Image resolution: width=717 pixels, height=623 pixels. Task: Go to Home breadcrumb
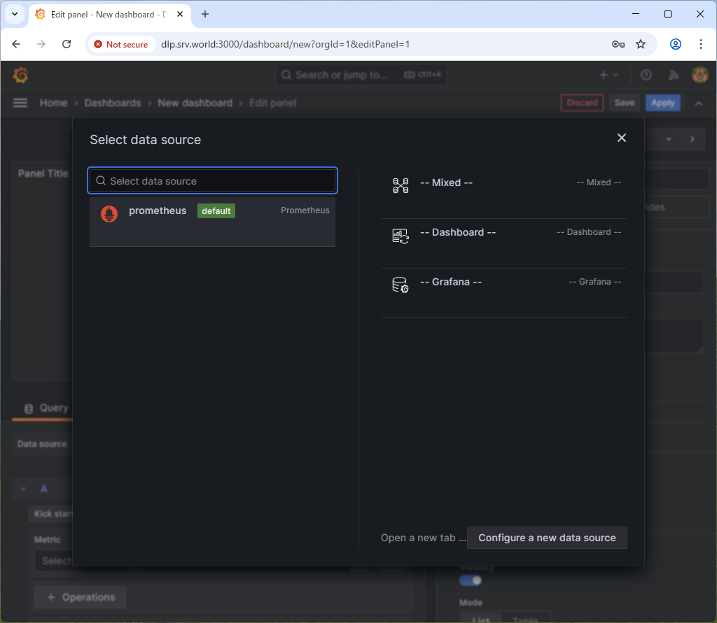click(53, 103)
